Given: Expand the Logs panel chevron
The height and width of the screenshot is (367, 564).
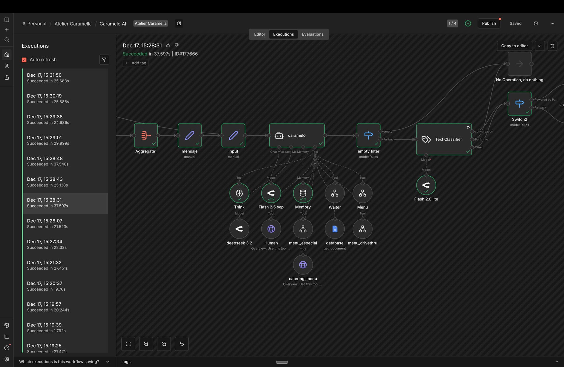Looking at the screenshot, I should click(557, 362).
